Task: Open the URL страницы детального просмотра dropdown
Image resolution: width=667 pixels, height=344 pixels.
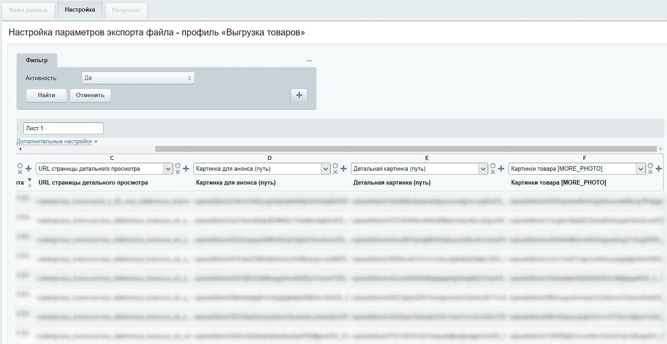Action: [104, 169]
